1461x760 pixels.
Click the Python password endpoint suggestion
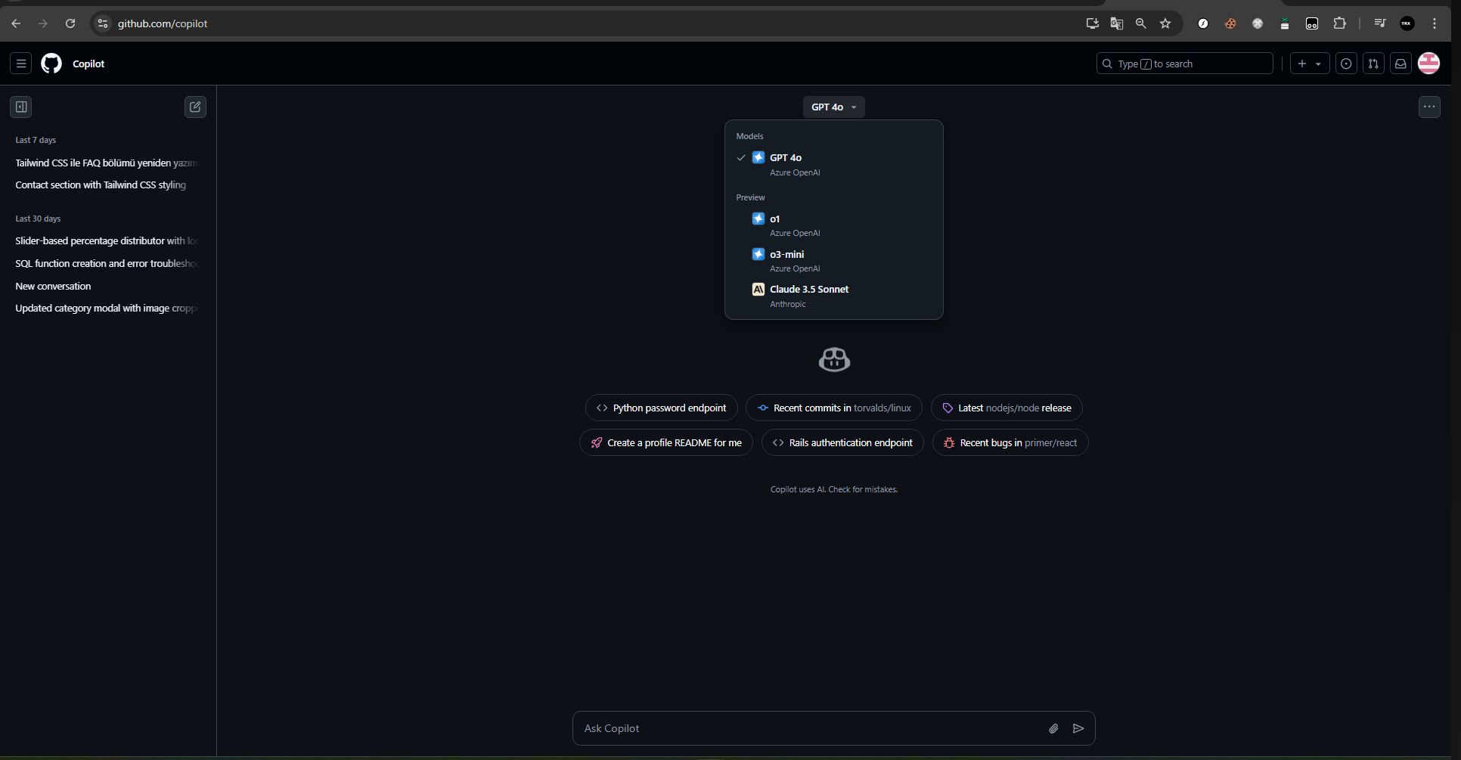pos(662,408)
